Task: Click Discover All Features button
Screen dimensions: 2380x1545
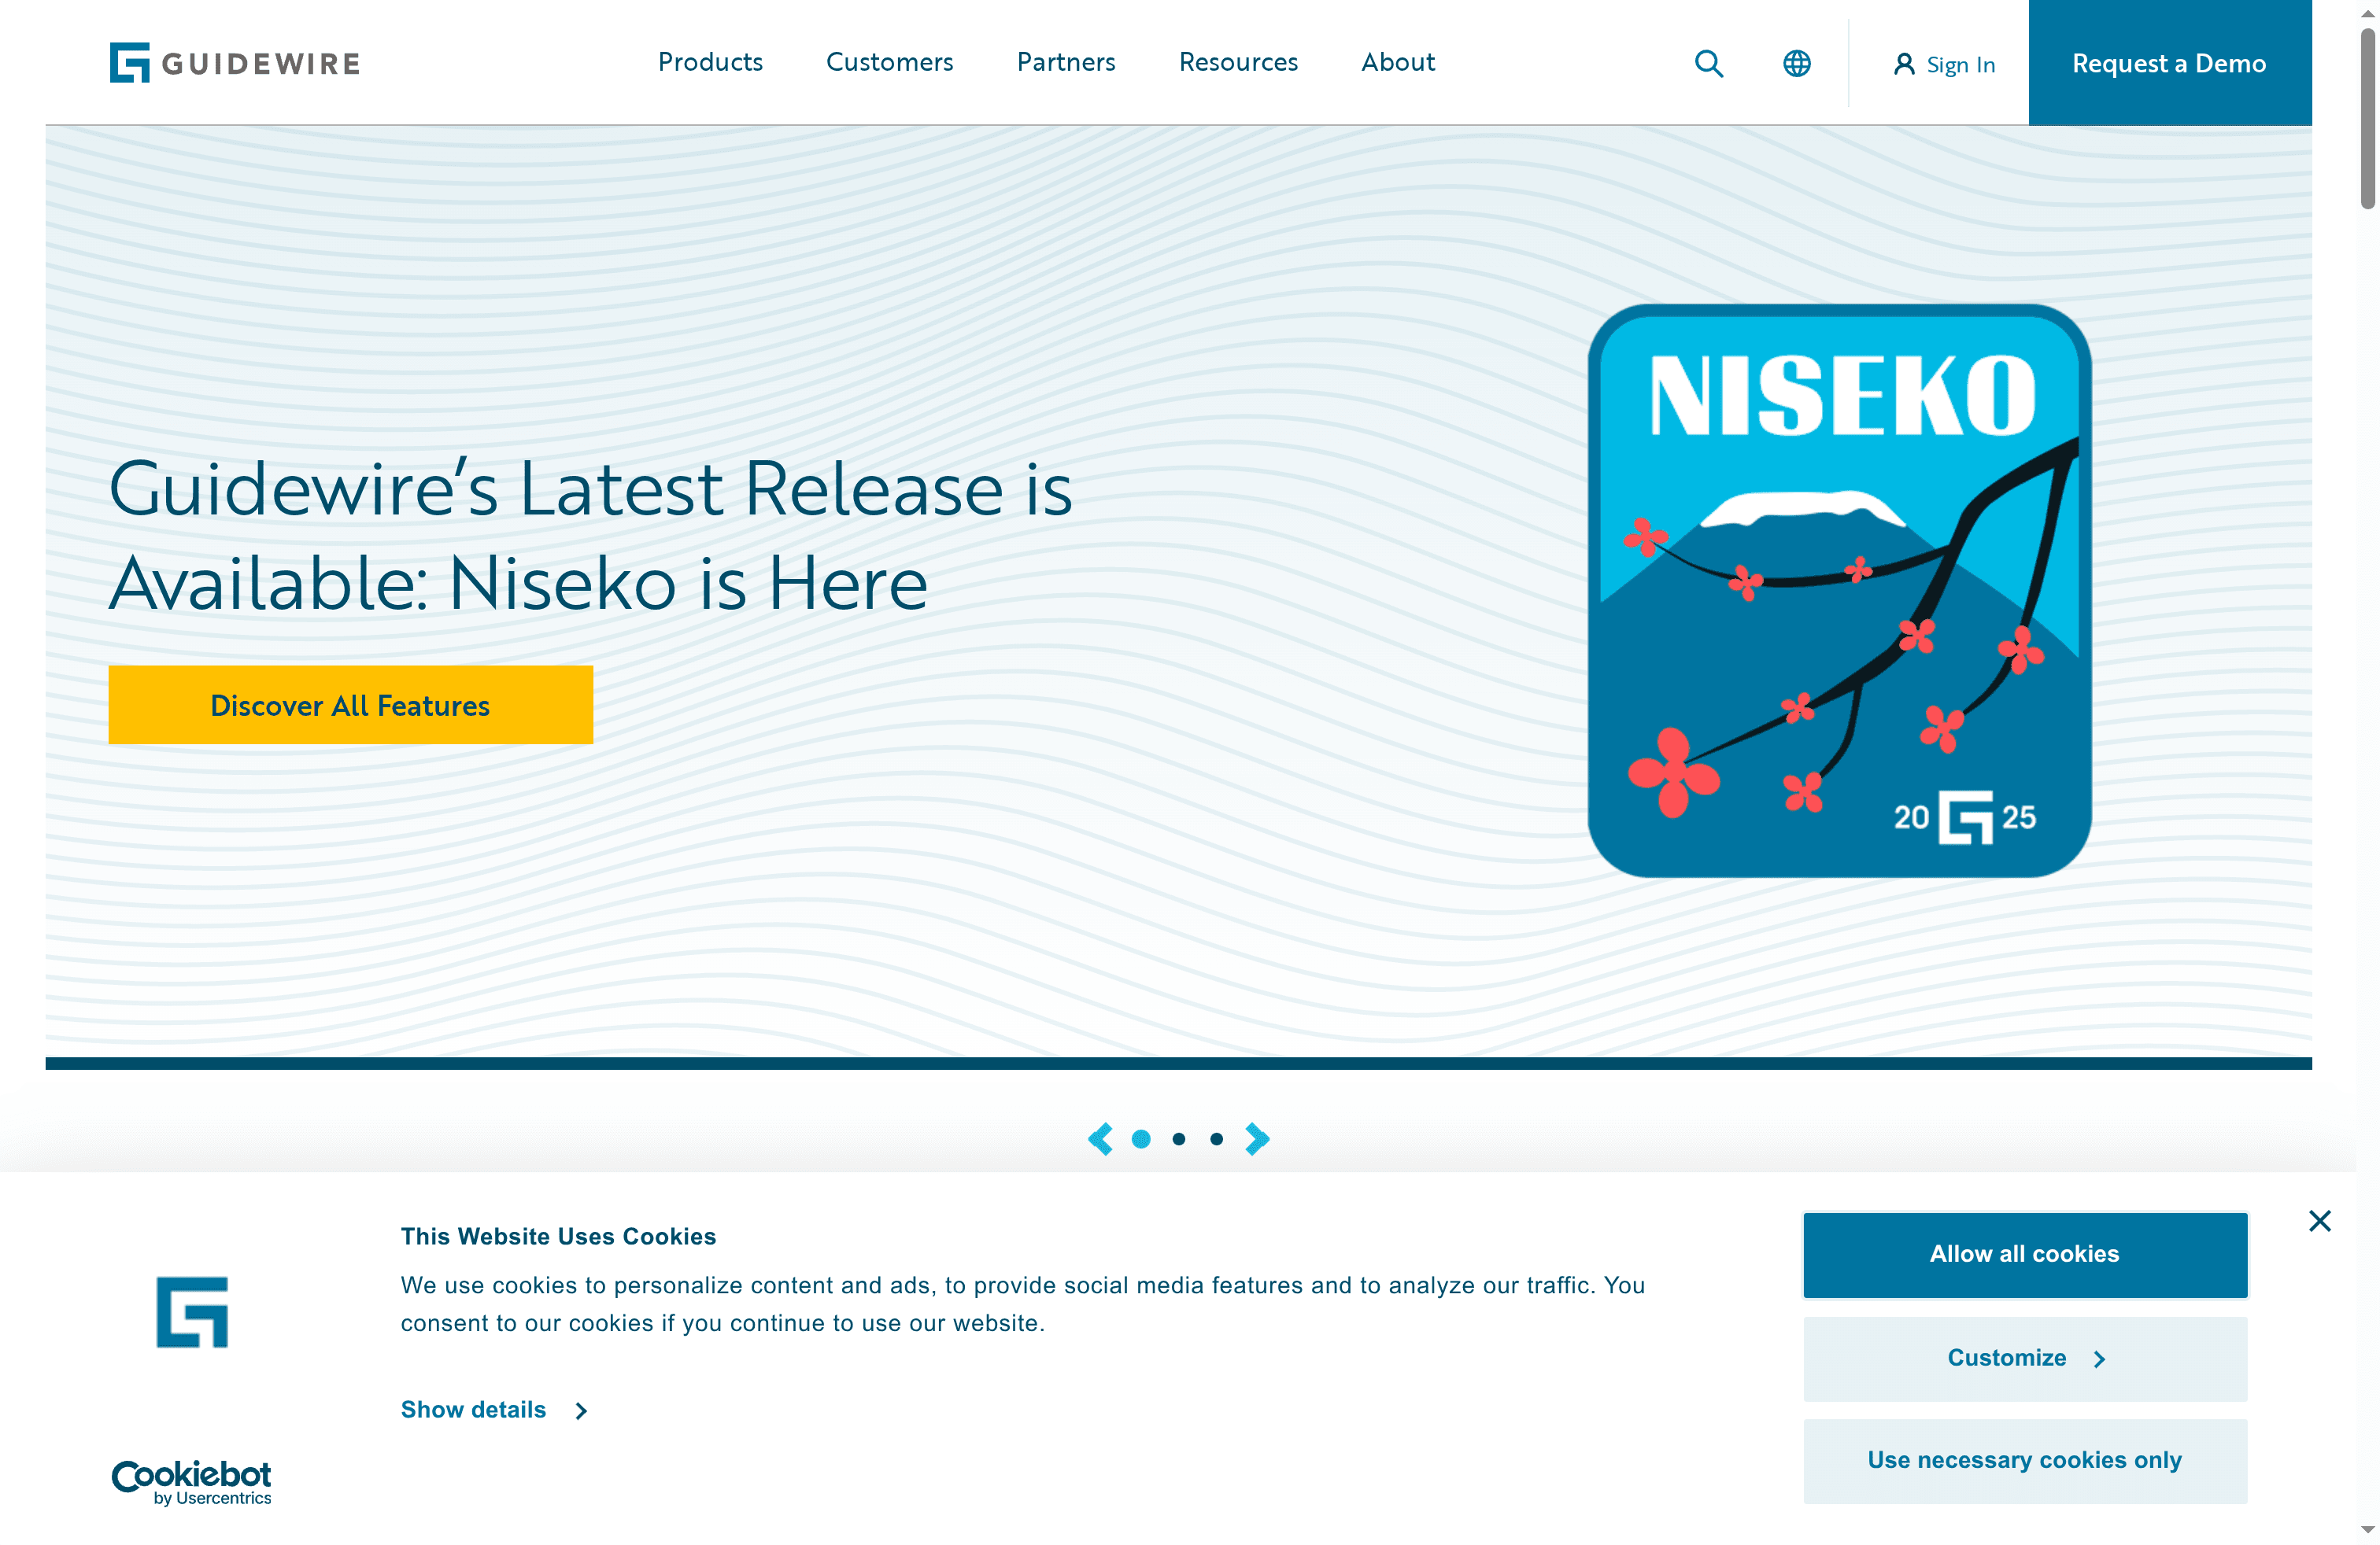Action: 350,705
